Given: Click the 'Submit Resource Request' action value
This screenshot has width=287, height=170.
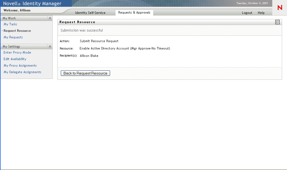Looking at the screenshot, I should pyautogui.click(x=99, y=41).
